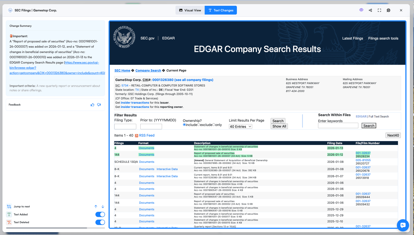Open the chat bubble in bottom corner
This screenshot has height=235, width=414.
[x=403, y=225]
